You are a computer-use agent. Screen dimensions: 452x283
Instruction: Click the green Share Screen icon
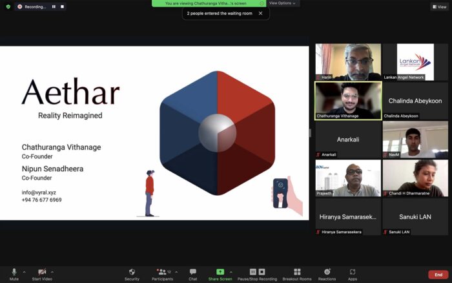tap(220, 272)
